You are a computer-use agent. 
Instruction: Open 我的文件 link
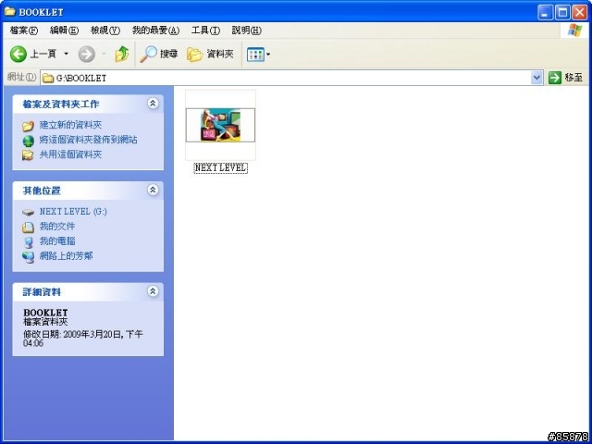(57, 226)
